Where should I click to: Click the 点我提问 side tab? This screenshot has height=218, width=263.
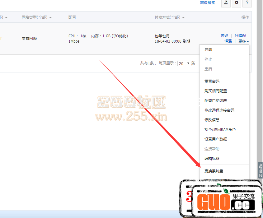pos(261,170)
